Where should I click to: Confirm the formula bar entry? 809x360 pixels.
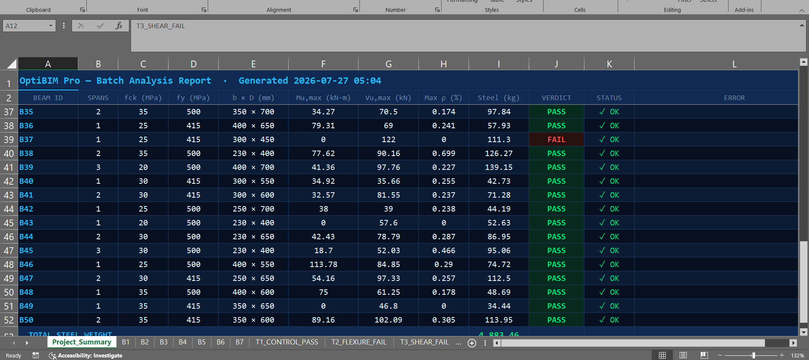tap(100, 26)
